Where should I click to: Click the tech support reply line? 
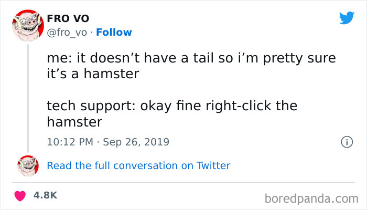tap(172, 106)
